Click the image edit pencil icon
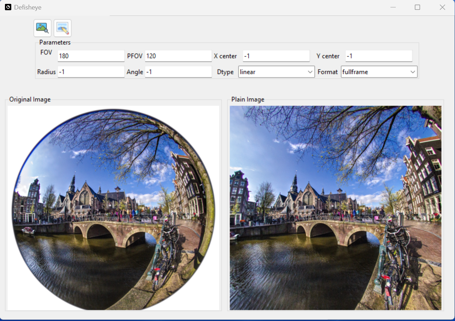Viewport: 455px width, 321px height. (62, 28)
